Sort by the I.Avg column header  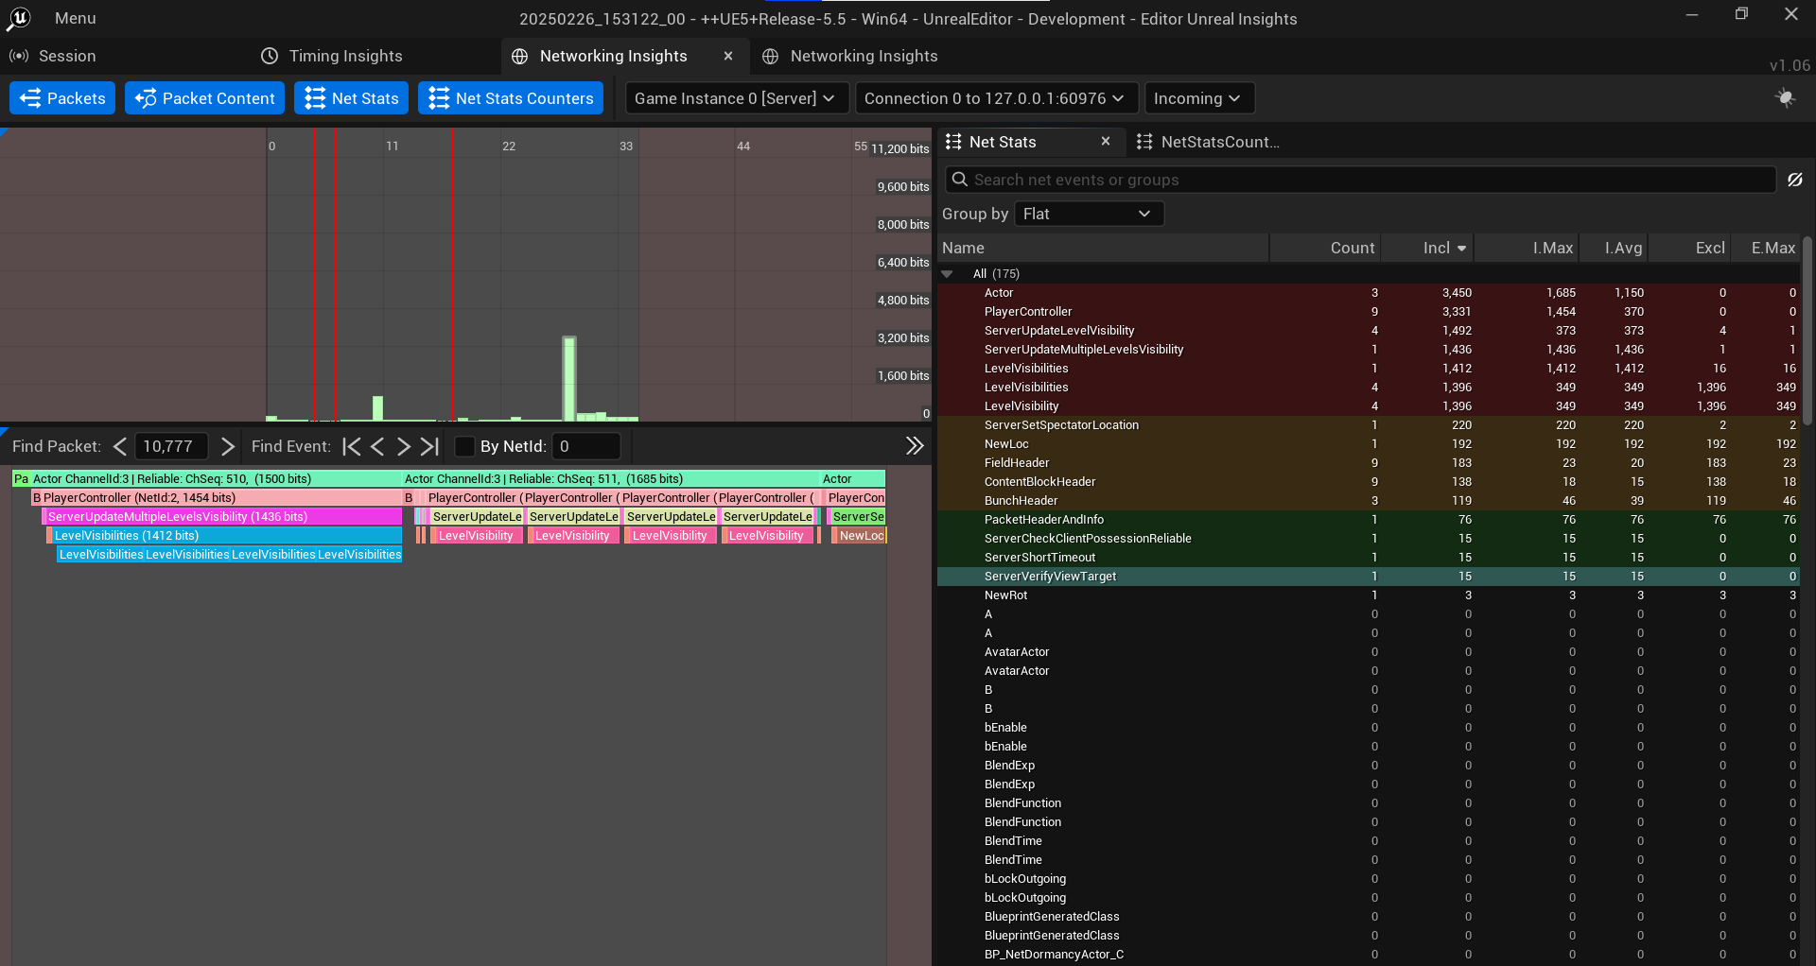[1614, 248]
